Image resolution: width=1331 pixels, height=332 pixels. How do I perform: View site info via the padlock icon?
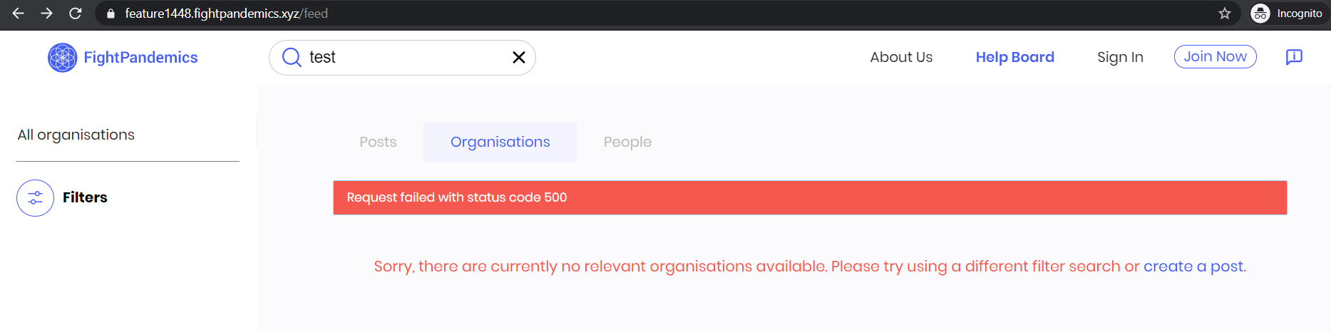(x=111, y=14)
